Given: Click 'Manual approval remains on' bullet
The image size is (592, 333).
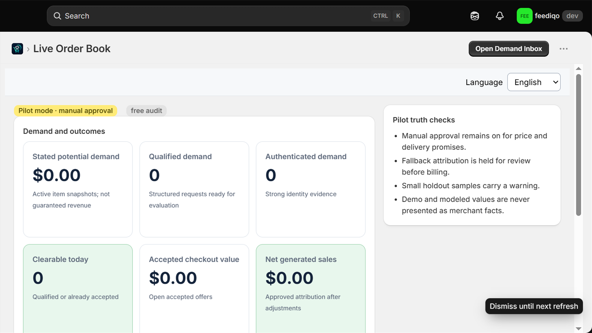Looking at the screenshot, I should (x=474, y=141).
